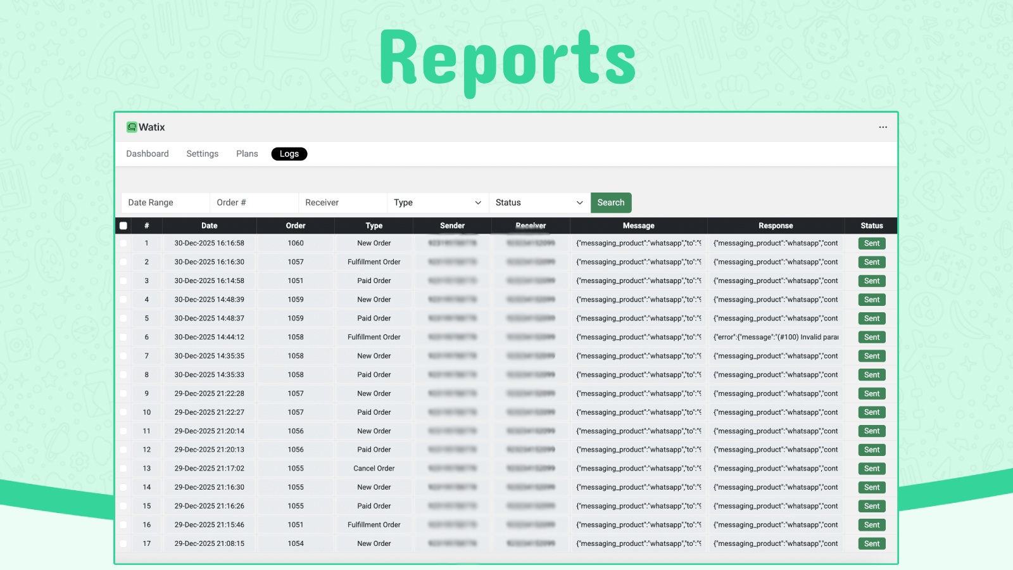Check the checkbox for order 1060
The height and width of the screenshot is (570, 1013).
123,243
